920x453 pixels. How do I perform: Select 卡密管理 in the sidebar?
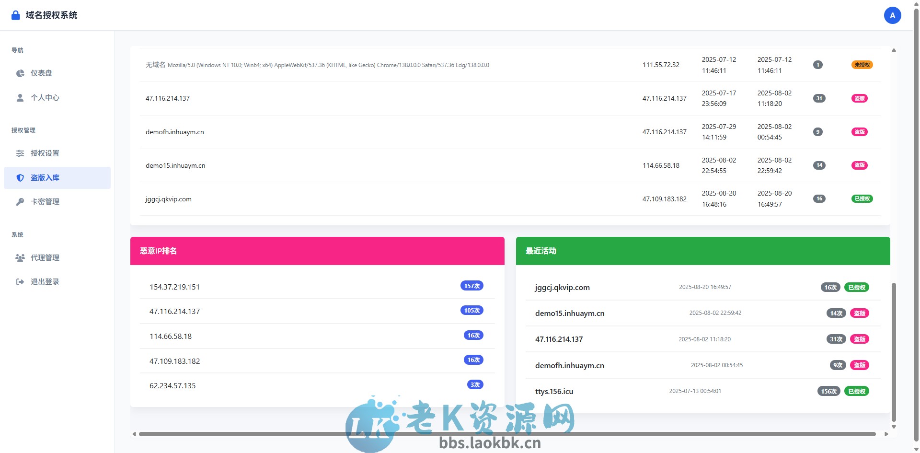45,201
